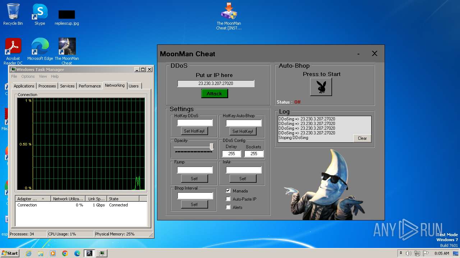Open the Help menu in Task Manager
This screenshot has height=258, width=460.
[x=55, y=76]
